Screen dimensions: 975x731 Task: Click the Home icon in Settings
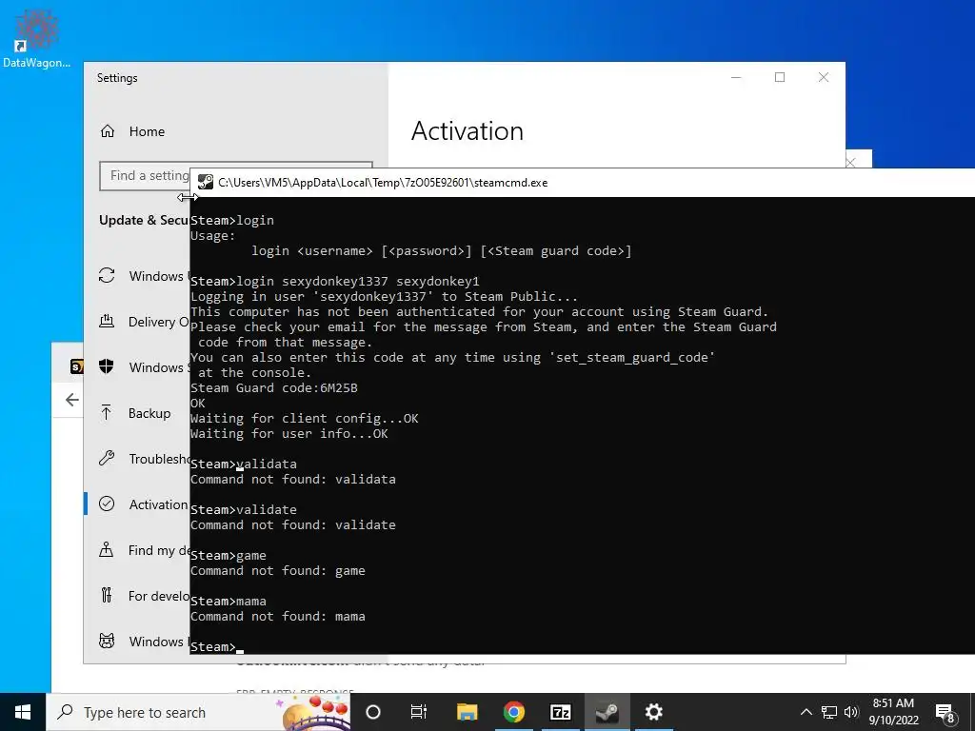(108, 131)
